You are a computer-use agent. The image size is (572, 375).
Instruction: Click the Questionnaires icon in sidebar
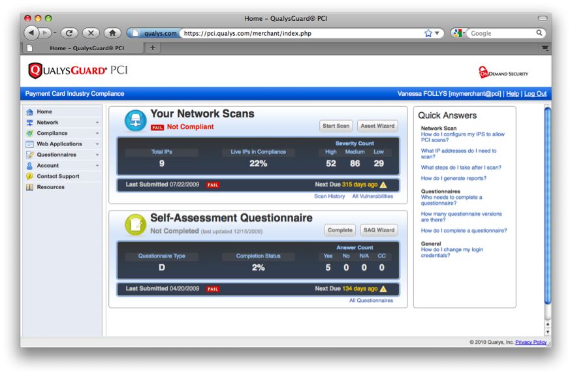click(x=29, y=155)
